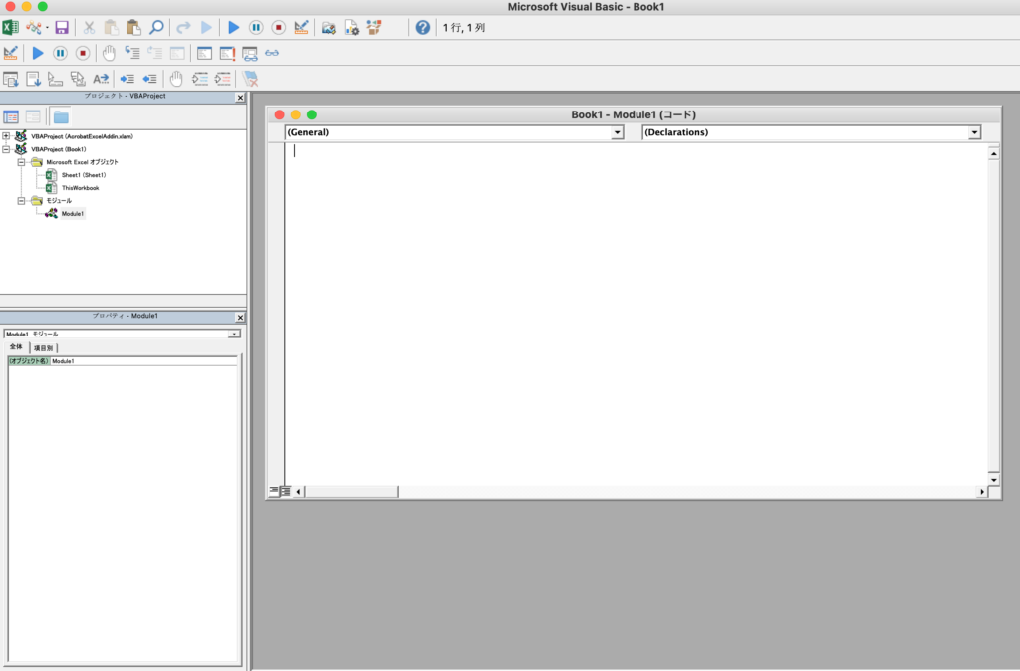Edit the Module1 name value field
Screen dimensions: 1020x671
143,360
